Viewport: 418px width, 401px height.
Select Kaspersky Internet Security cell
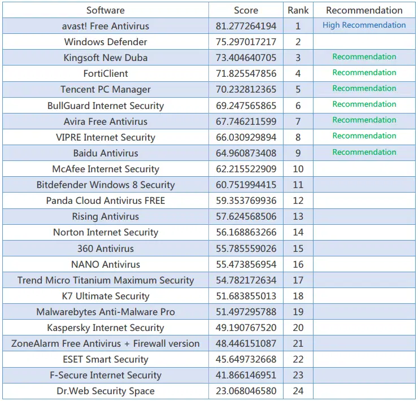[x=106, y=328]
